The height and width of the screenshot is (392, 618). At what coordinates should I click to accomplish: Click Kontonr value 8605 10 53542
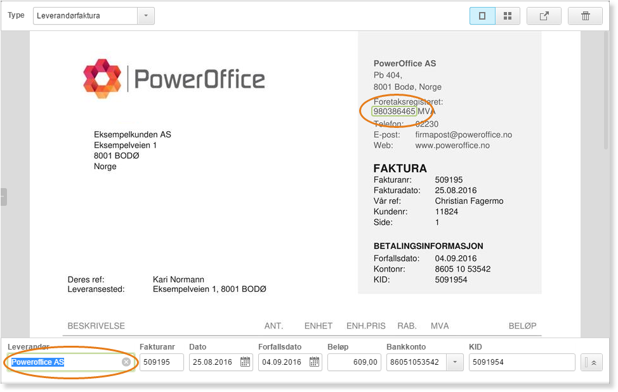tap(463, 269)
